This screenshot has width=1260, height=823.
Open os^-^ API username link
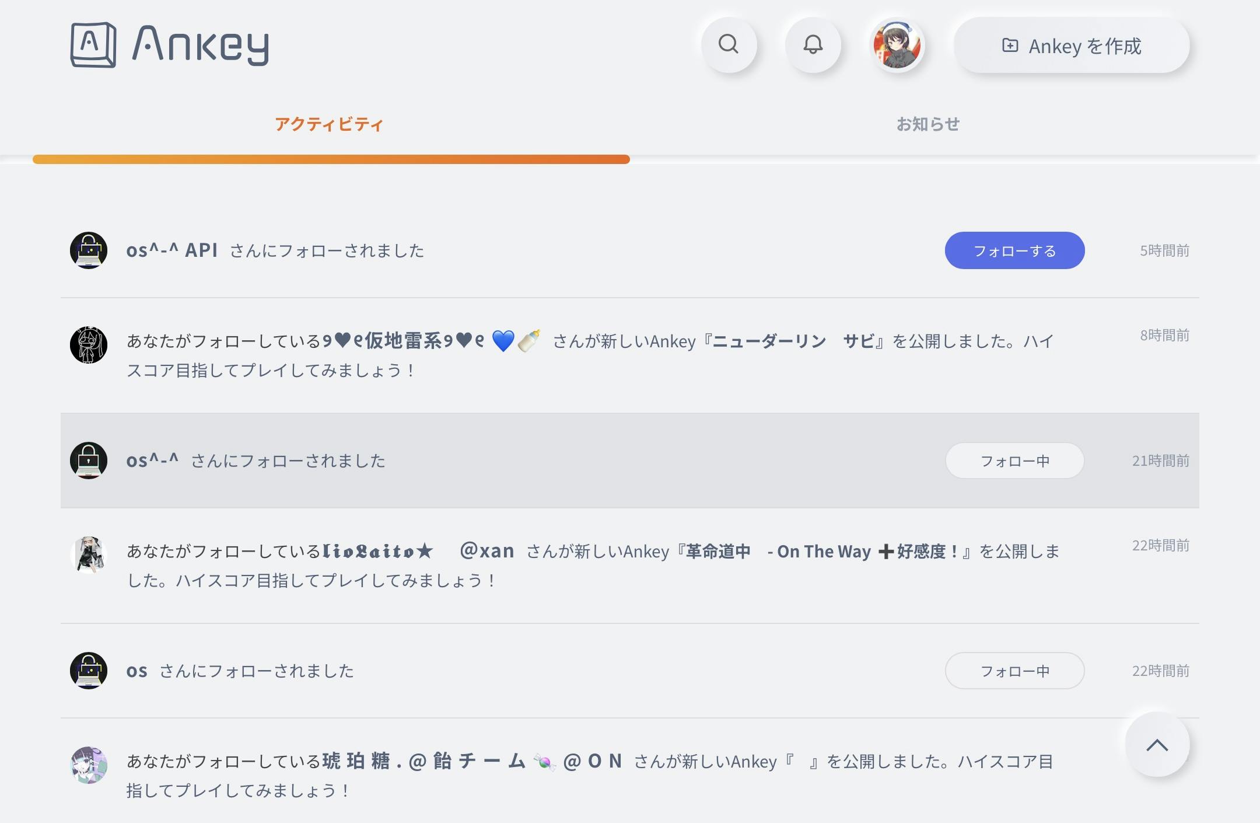pos(172,250)
